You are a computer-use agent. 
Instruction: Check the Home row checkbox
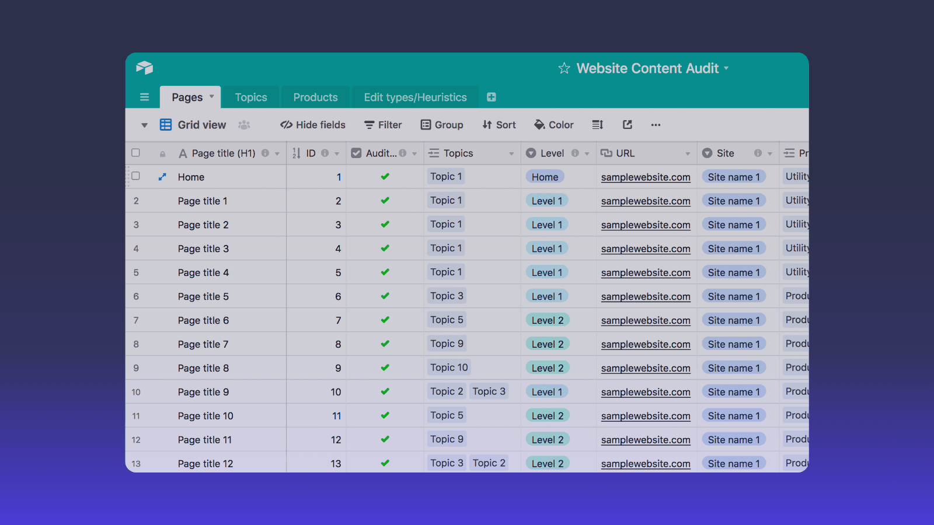point(136,176)
